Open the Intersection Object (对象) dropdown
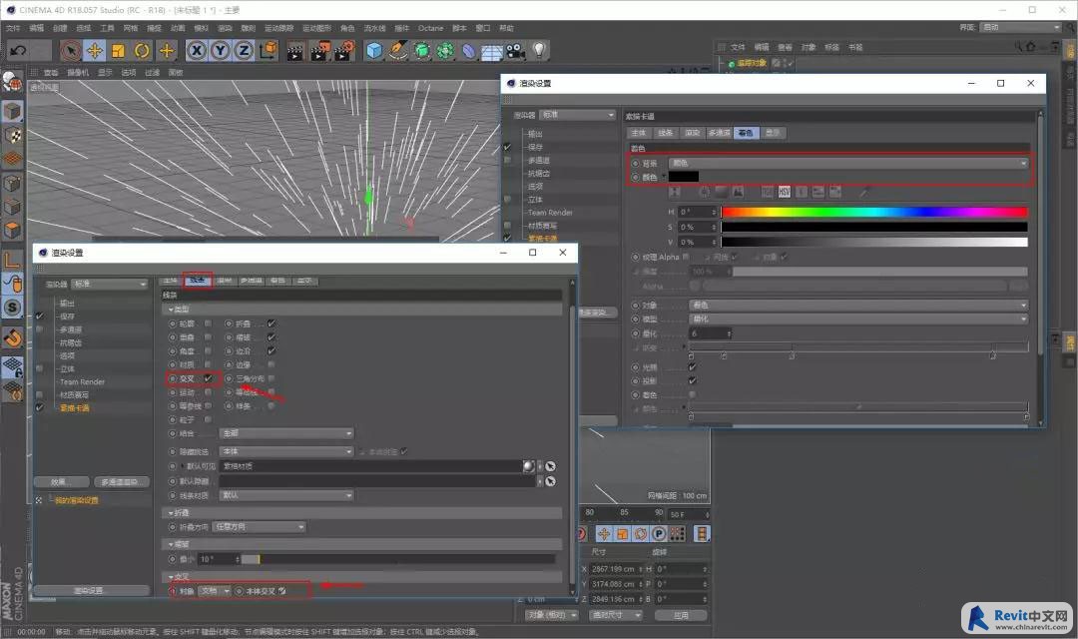Image resolution: width=1078 pixels, height=639 pixels. 215,591
